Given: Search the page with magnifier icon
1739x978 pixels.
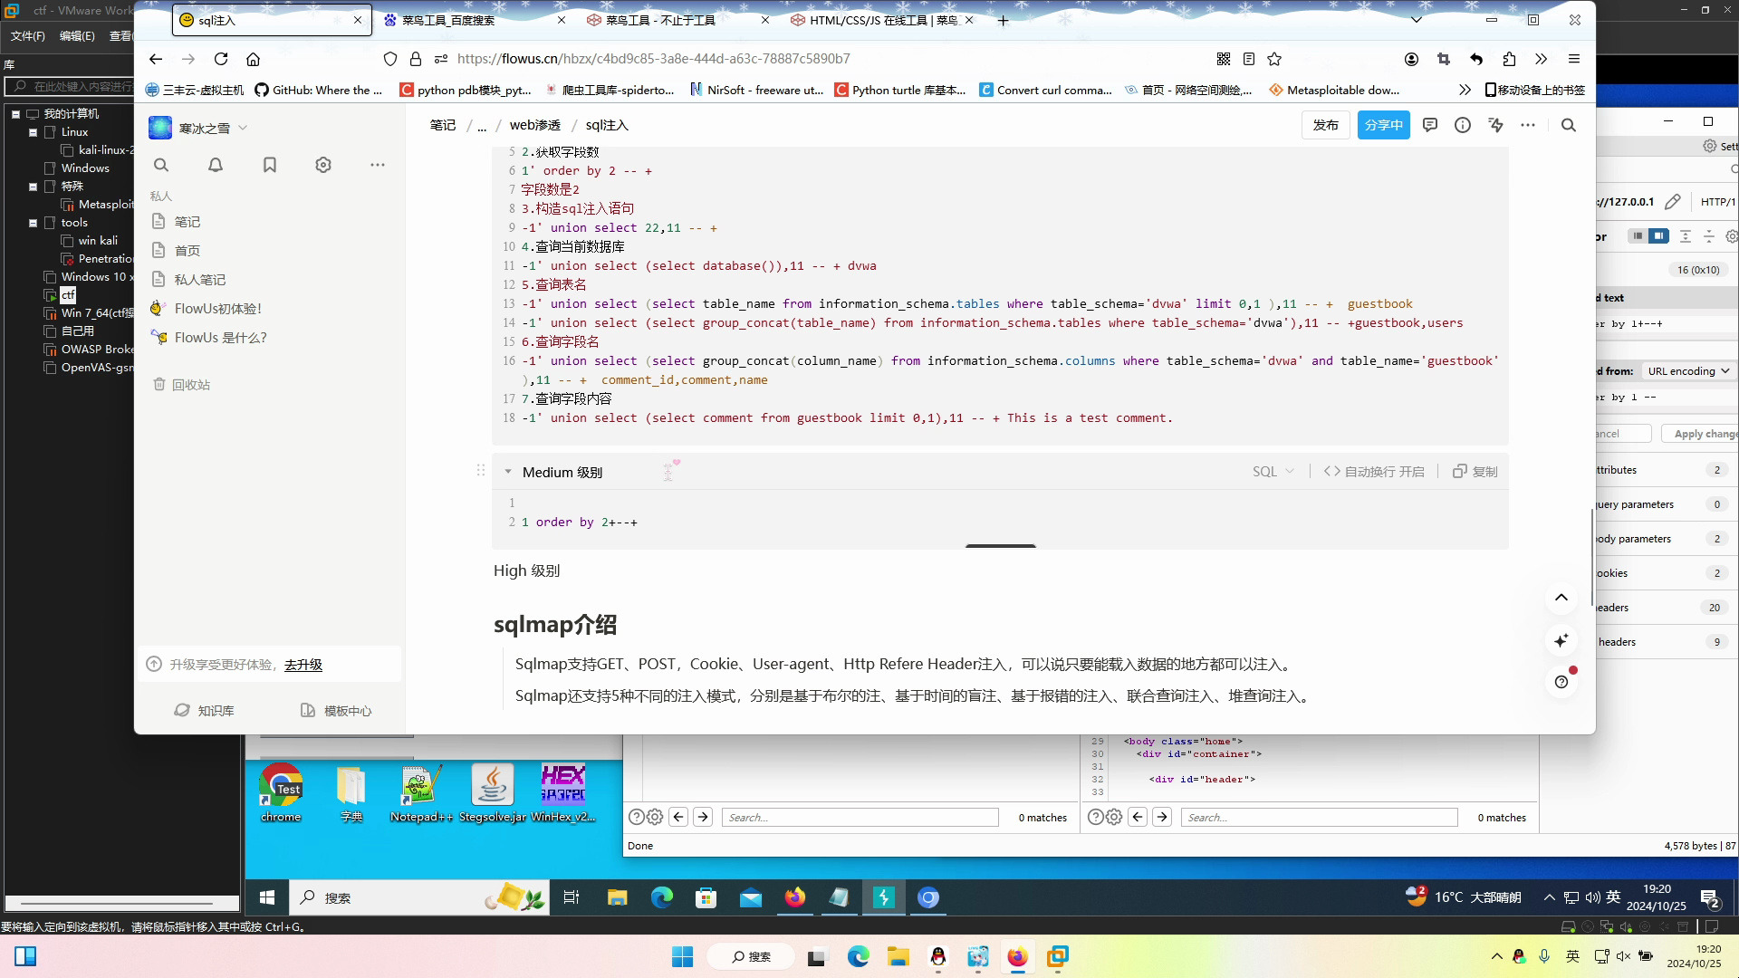Looking at the screenshot, I should [1569, 125].
